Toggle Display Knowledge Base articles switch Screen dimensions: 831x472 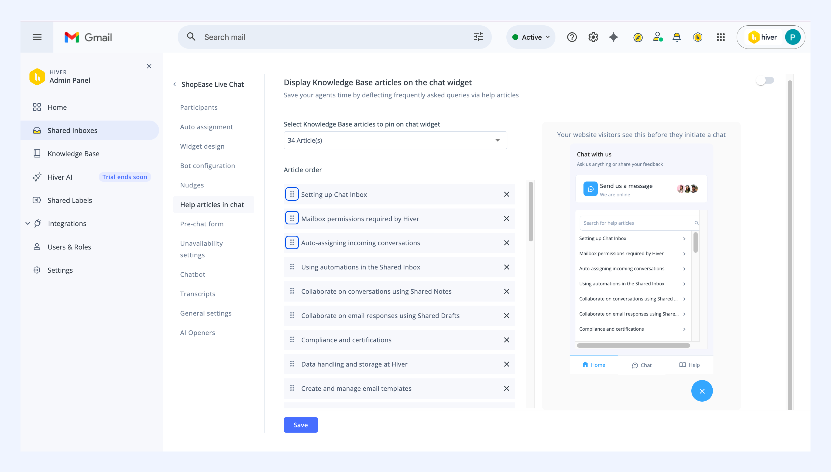[765, 80]
